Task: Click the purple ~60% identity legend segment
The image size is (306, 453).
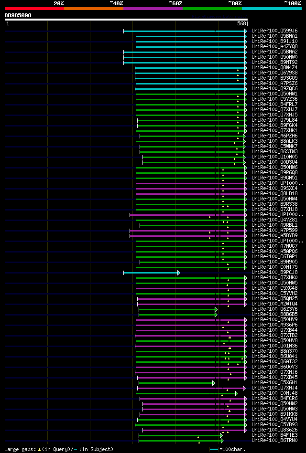Action: 153,9
